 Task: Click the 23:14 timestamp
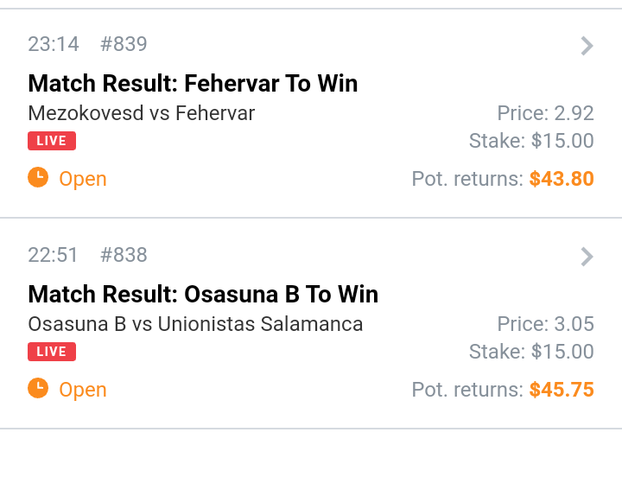[x=54, y=44]
